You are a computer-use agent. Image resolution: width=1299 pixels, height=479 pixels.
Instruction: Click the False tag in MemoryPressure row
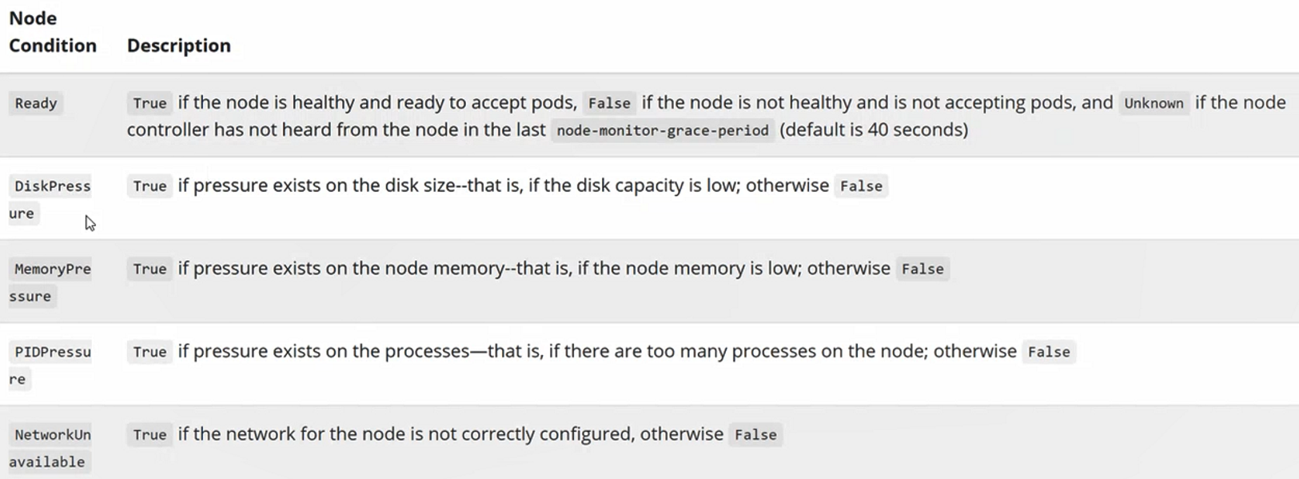[x=922, y=269]
